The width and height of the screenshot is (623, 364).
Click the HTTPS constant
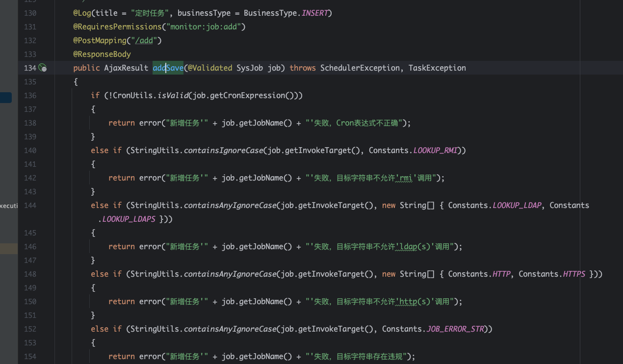[573, 274]
